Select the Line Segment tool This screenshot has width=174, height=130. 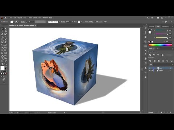pos(5,37)
